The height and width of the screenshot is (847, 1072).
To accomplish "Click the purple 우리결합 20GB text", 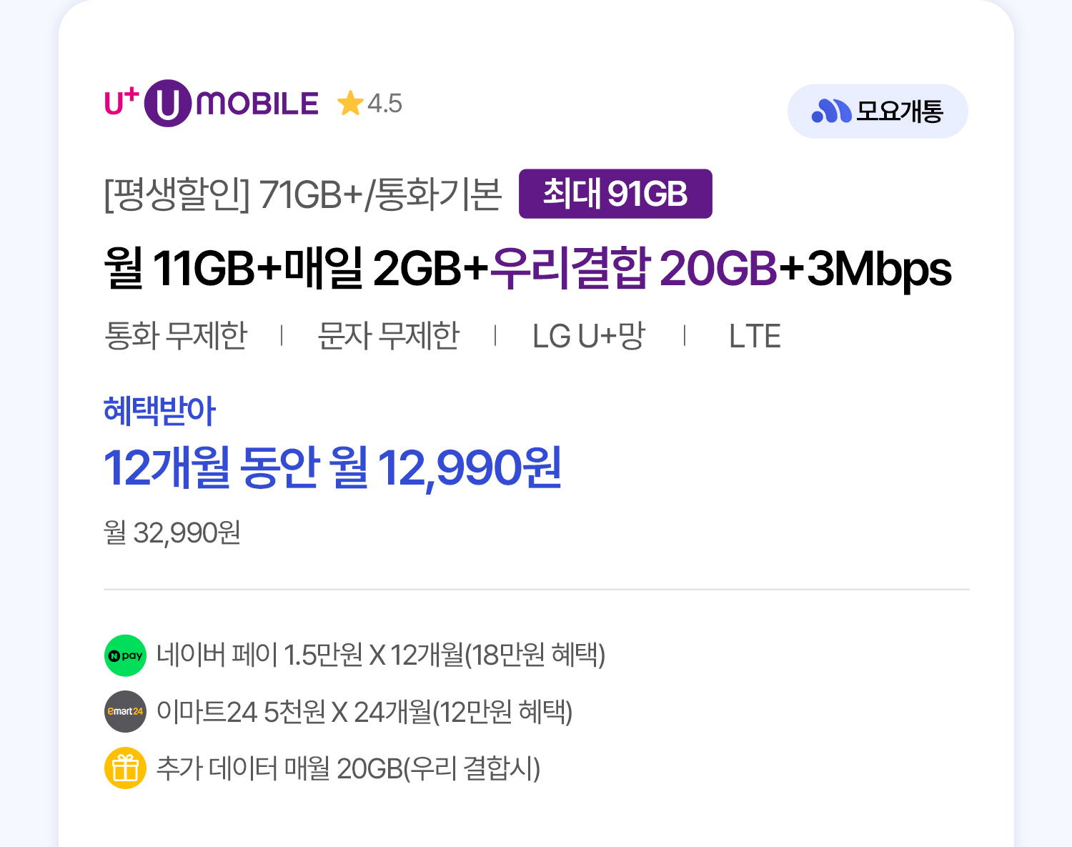I will coord(633,269).
